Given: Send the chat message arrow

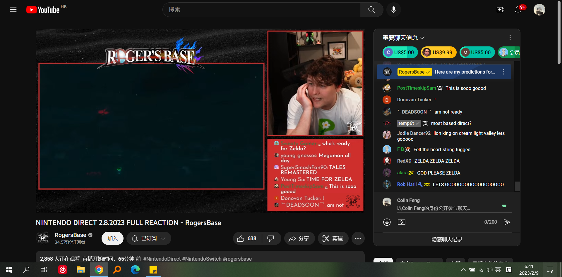Looking at the screenshot, I should (507, 222).
